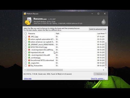Click the orange status dot for action-asphalt-automobile
Screen dimensions: 130x98
[29, 39]
